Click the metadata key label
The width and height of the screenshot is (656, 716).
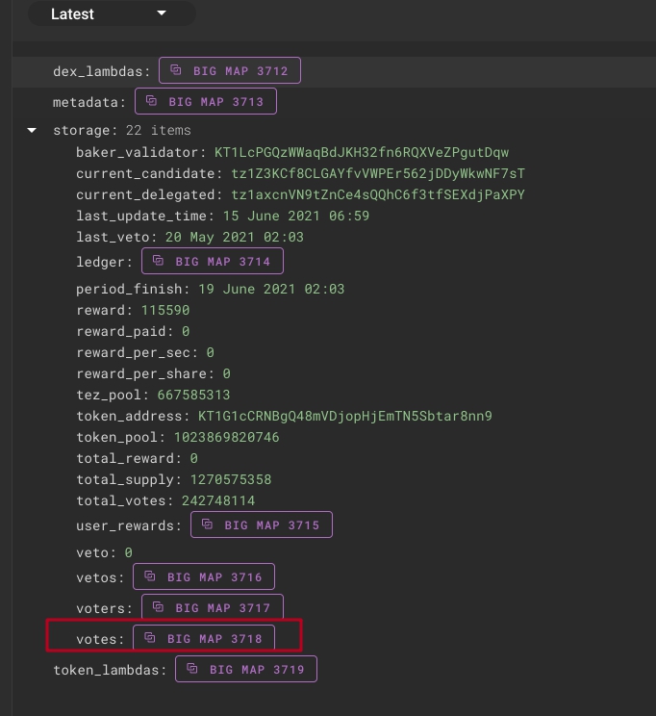89,102
